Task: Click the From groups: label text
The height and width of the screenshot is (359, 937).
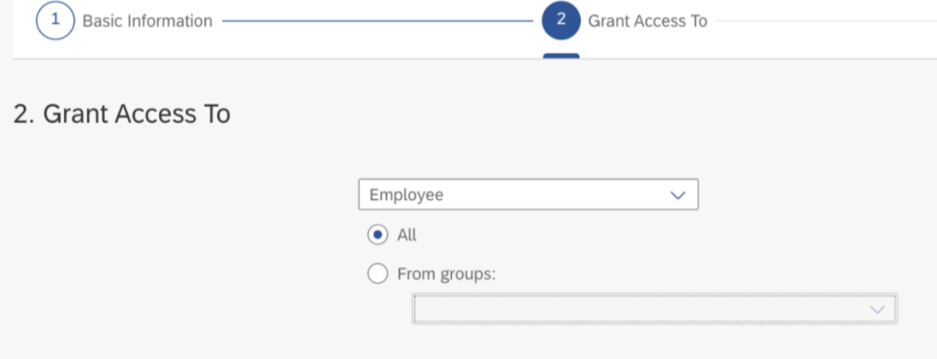Action: tap(447, 274)
